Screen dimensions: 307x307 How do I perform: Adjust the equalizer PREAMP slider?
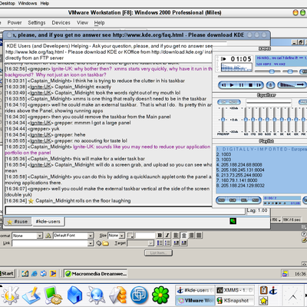pyautogui.click(x=223, y=120)
